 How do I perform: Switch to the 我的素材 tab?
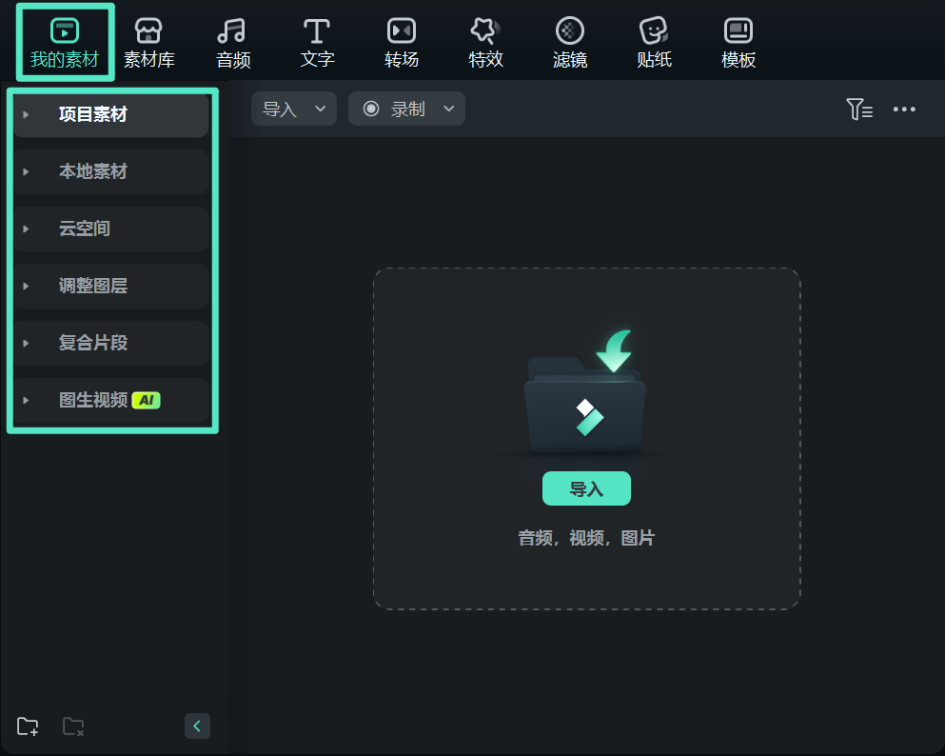click(65, 43)
